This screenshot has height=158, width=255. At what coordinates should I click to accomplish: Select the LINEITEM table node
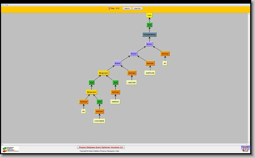point(132,82)
